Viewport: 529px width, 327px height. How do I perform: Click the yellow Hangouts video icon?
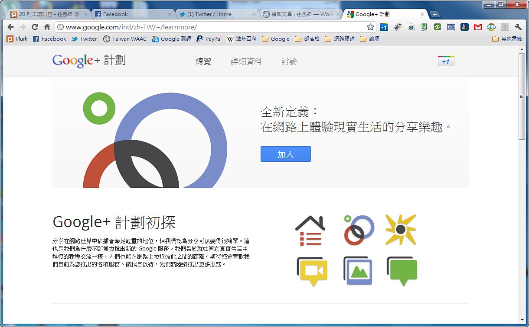(x=312, y=272)
